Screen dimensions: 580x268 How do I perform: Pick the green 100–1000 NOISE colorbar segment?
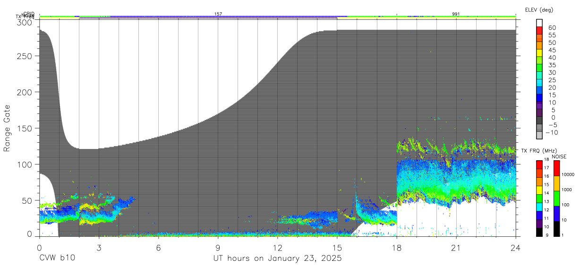556,199
